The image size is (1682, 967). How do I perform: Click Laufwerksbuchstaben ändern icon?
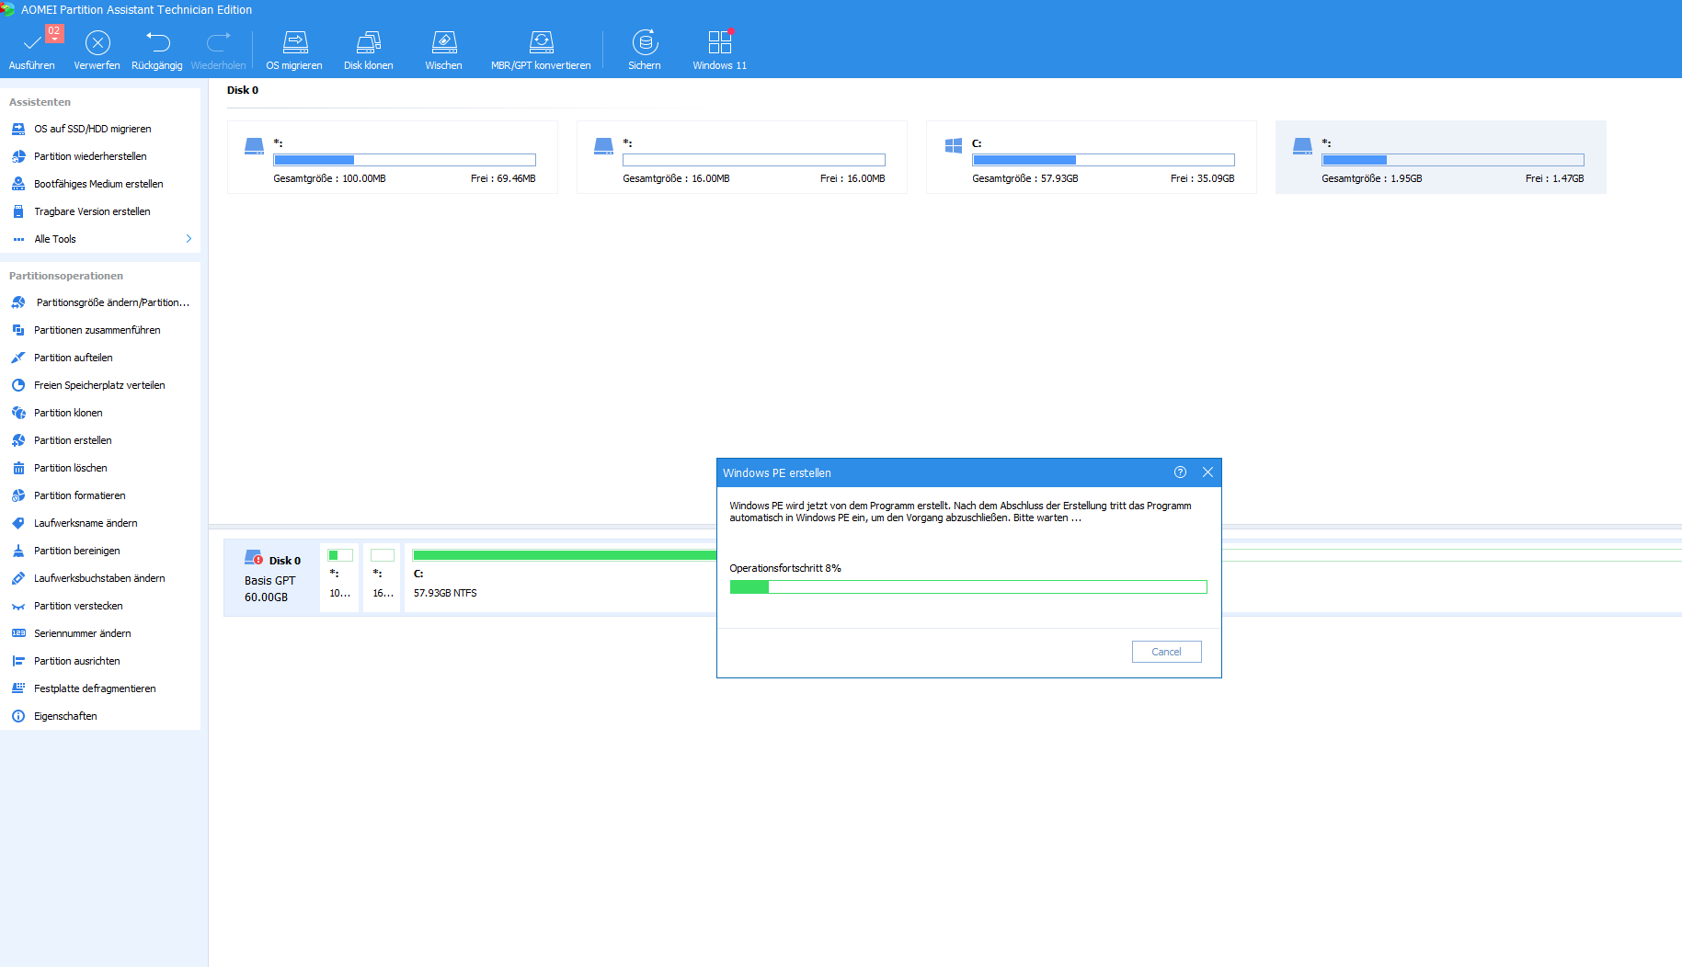18,578
